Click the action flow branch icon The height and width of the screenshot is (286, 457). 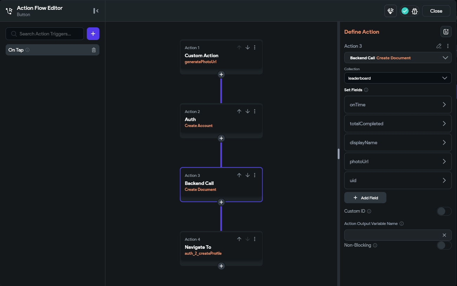click(9, 11)
